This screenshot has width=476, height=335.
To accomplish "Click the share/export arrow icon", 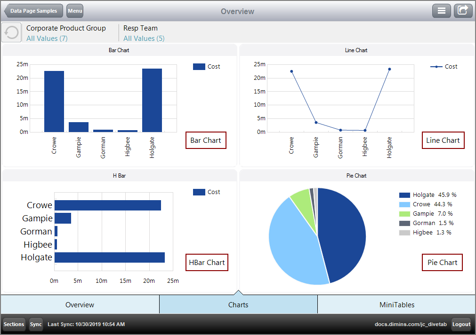I will pos(463,11).
